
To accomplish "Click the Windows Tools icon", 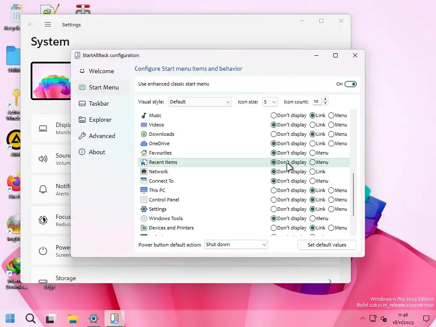I will pos(144,218).
